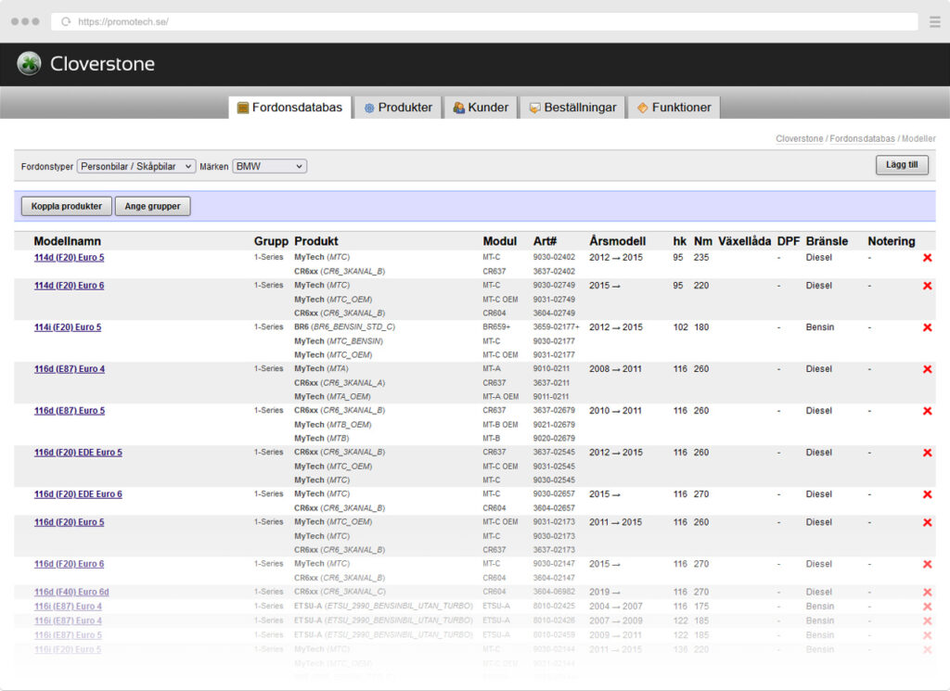Click the Lägg till button
This screenshot has width=950, height=691.
902,165
